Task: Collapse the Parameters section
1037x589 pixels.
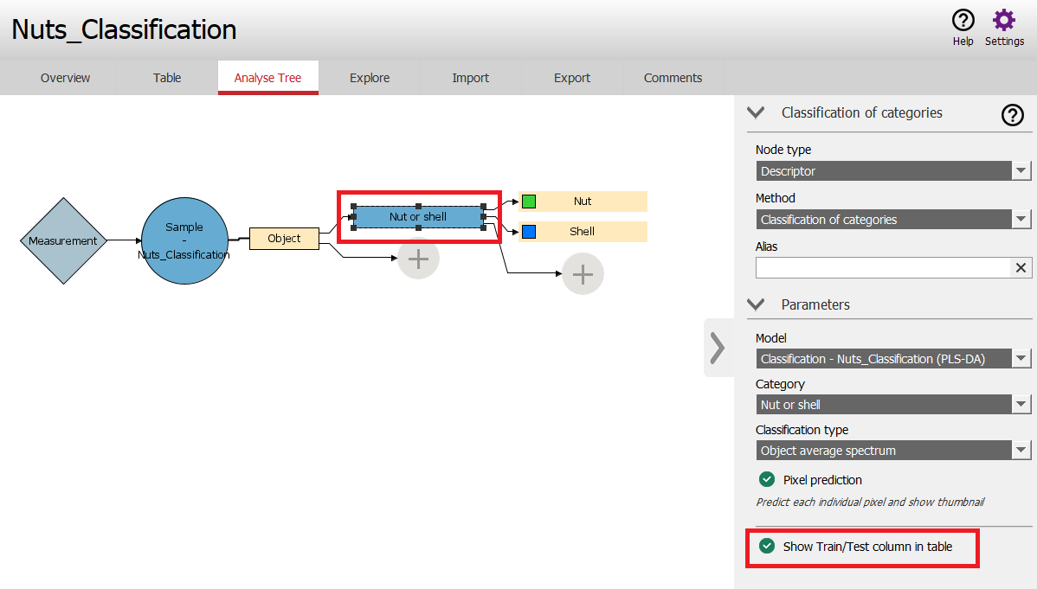Action: (x=756, y=304)
